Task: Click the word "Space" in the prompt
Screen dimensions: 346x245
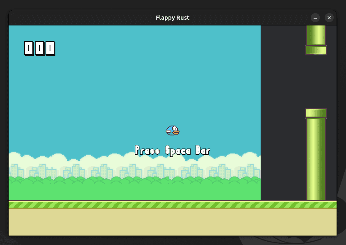Action: tap(178, 151)
